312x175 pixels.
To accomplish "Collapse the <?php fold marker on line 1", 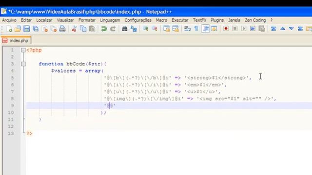I will tap(23, 50).
